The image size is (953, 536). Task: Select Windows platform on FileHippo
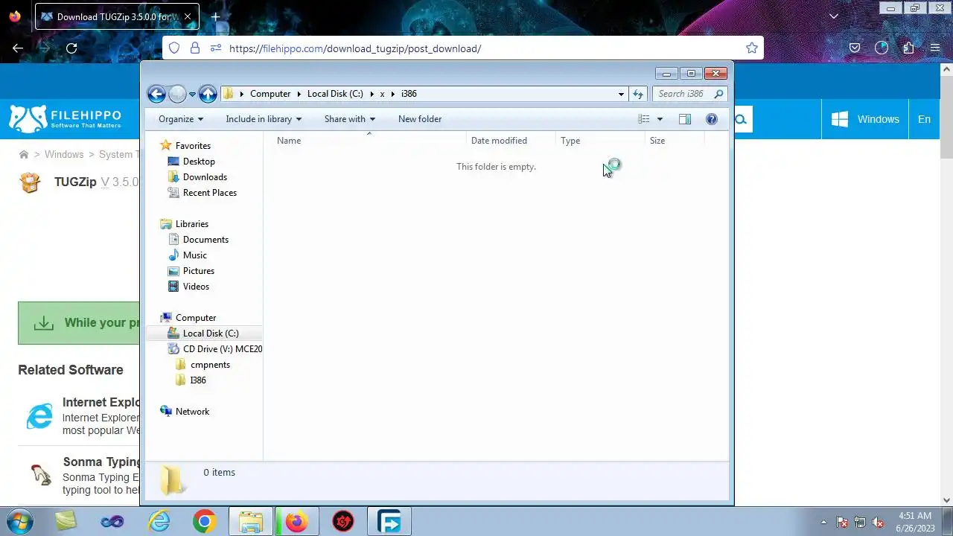coord(865,119)
